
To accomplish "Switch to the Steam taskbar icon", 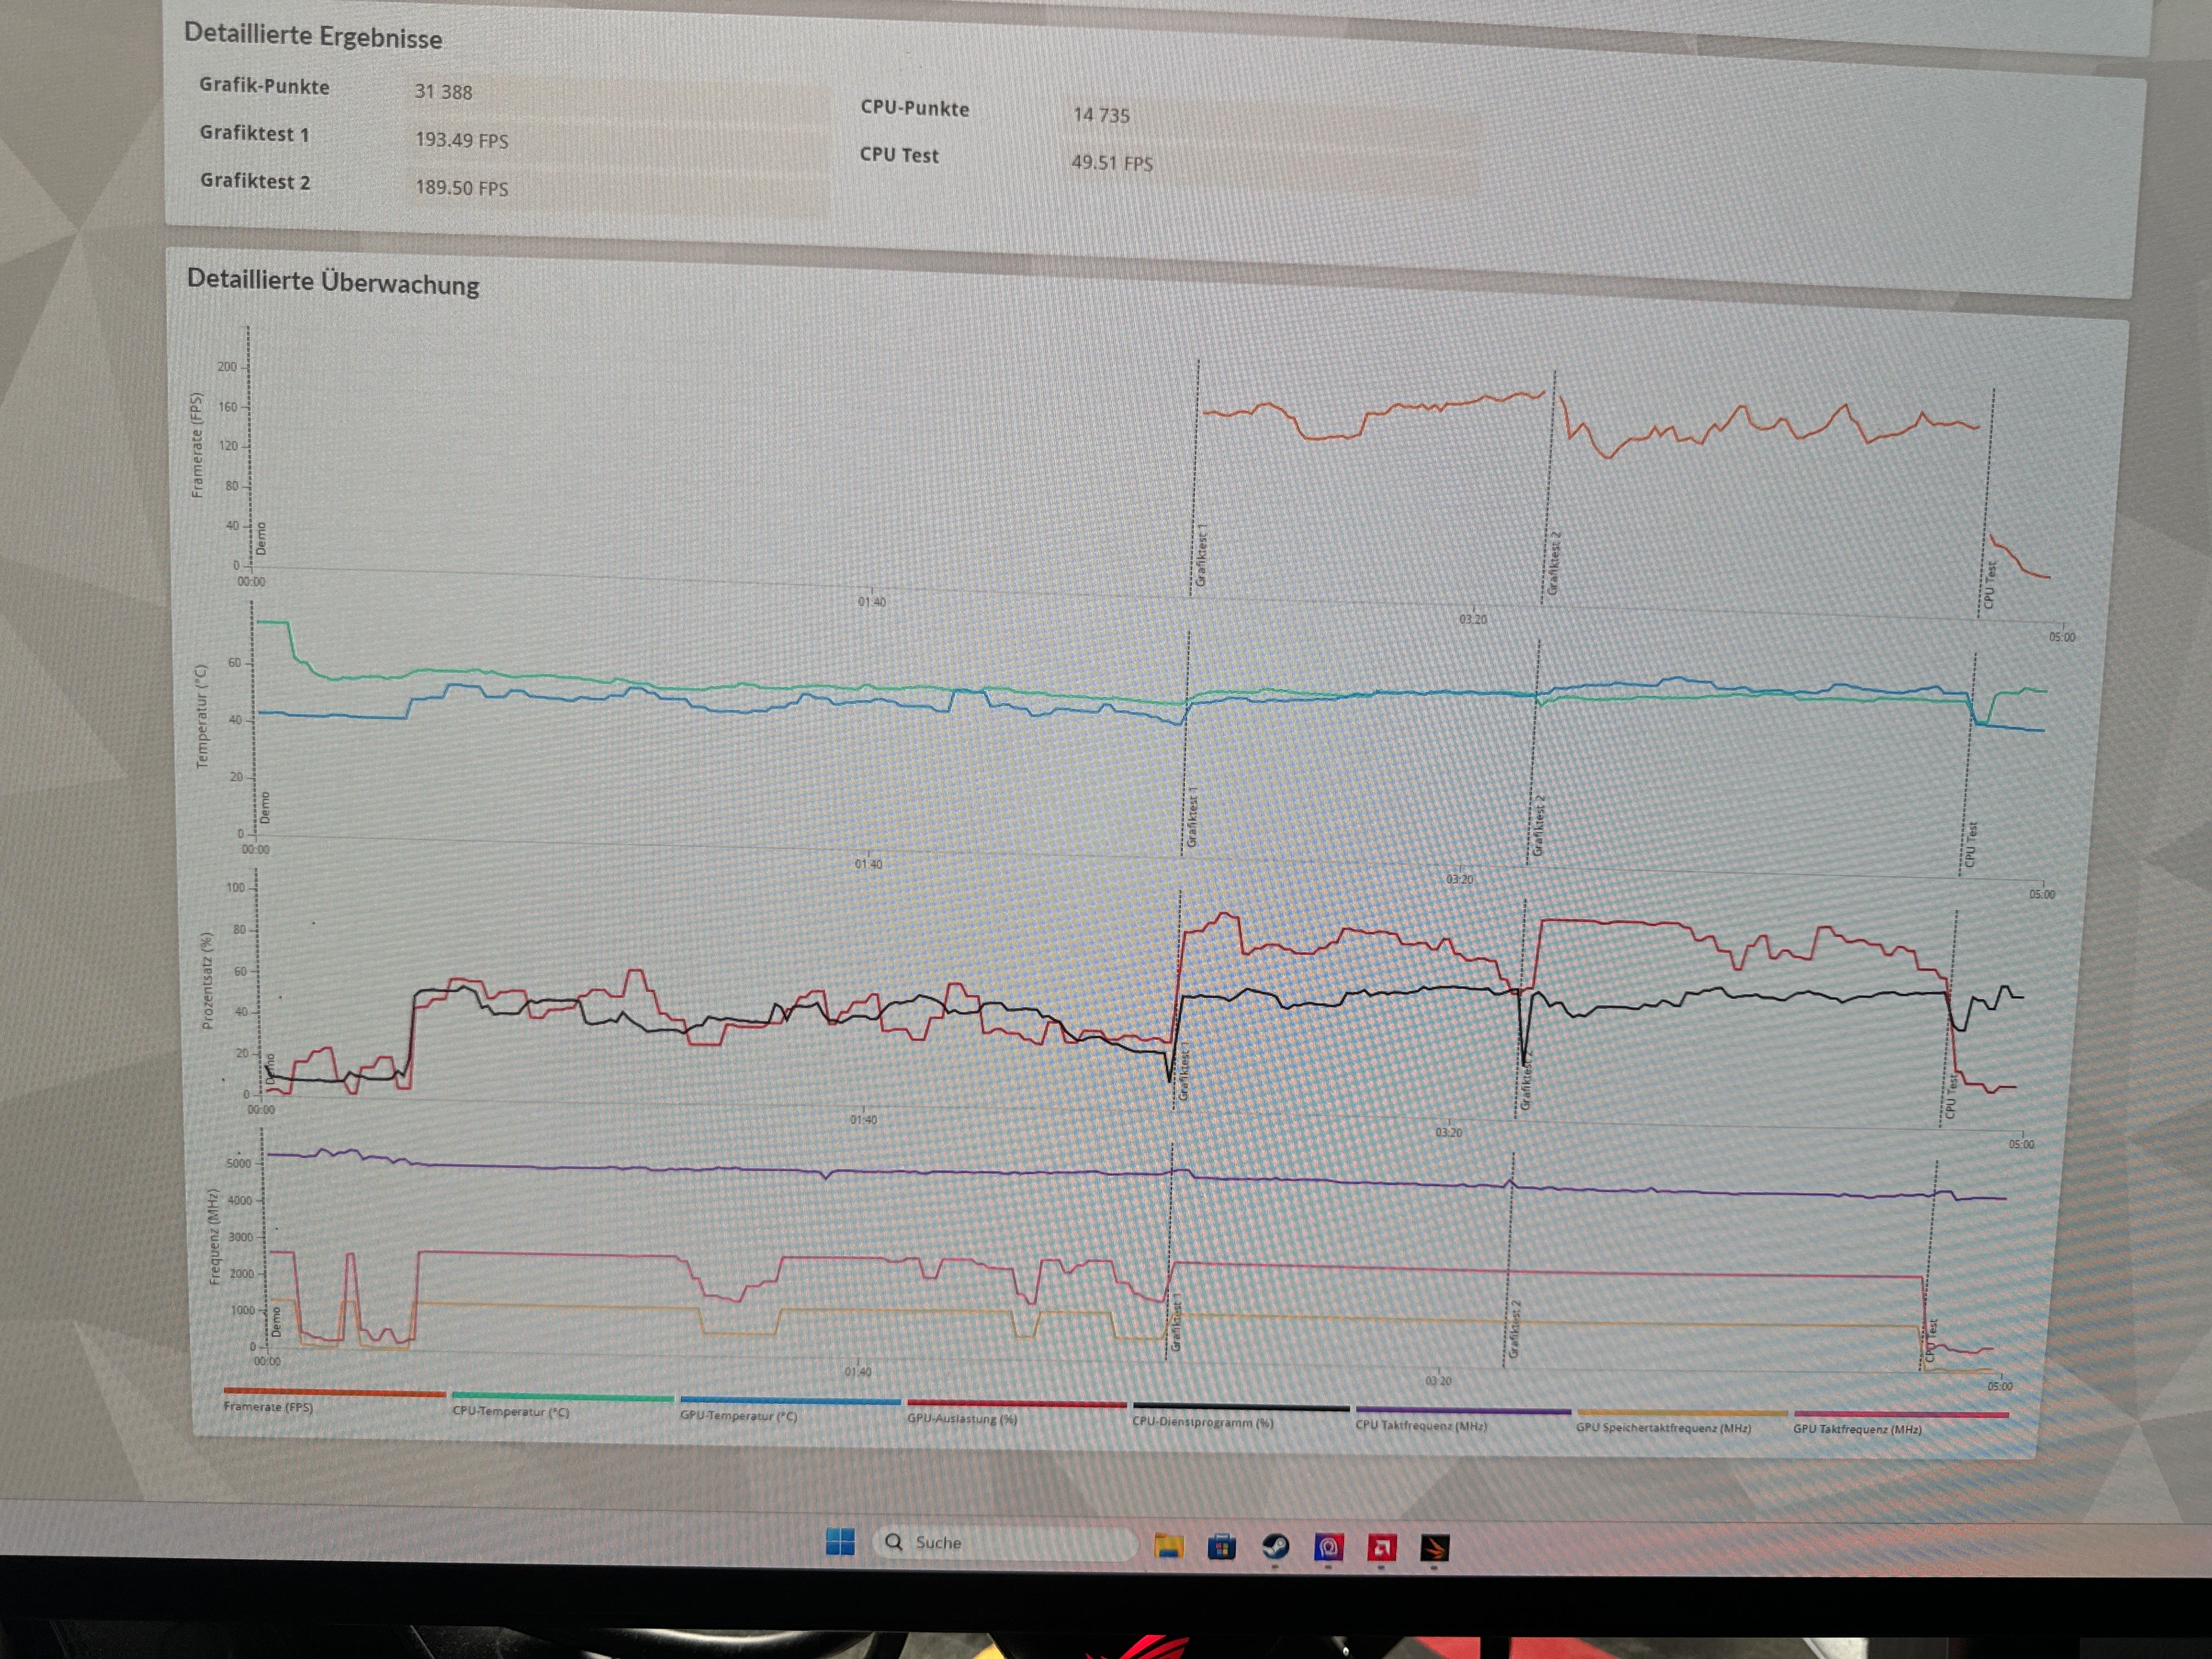I will click(x=1275, y=1548).
